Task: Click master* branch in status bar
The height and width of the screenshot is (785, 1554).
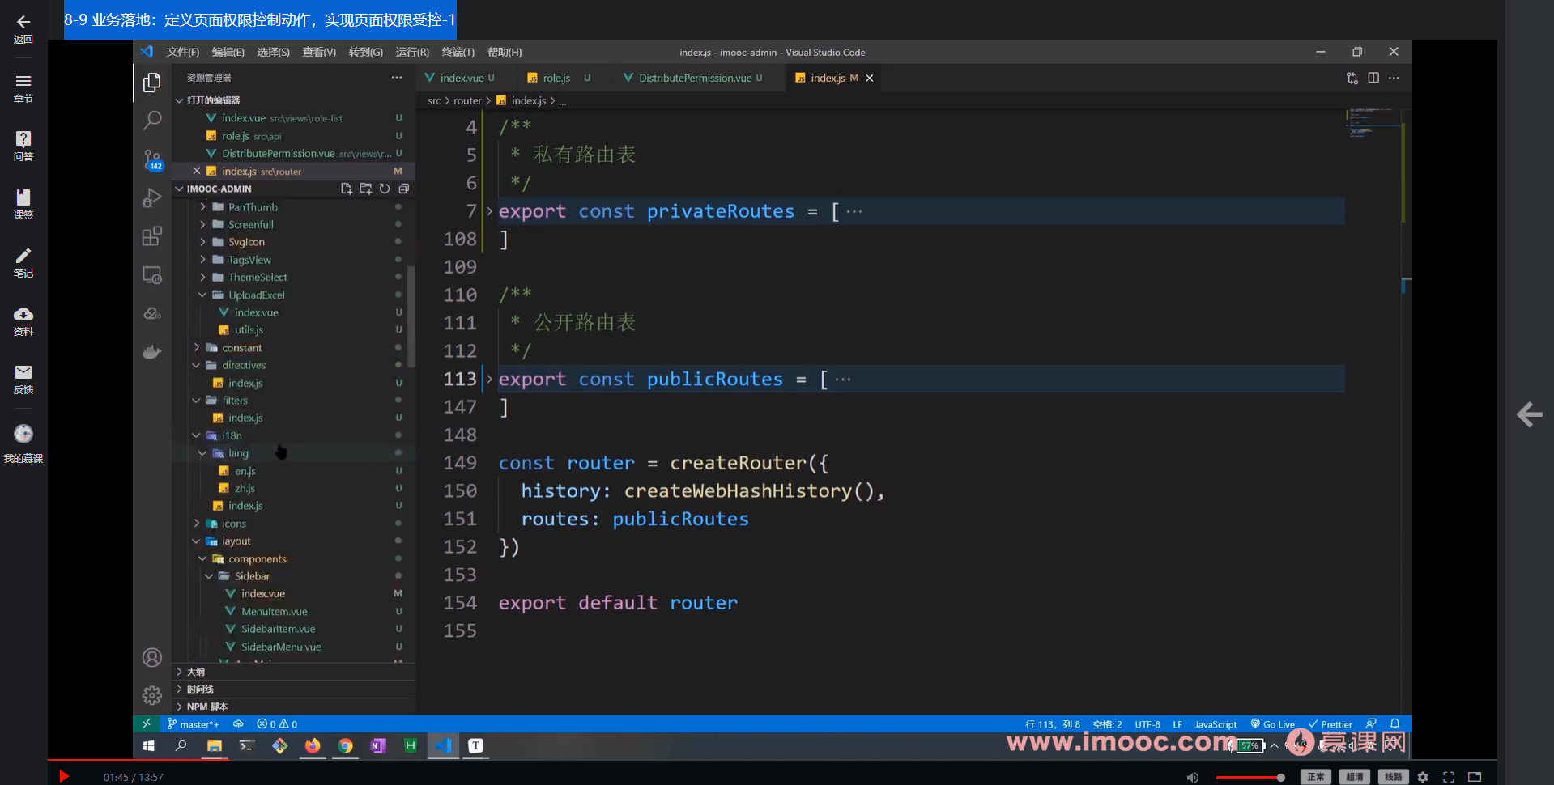Action: pos(193,724)
